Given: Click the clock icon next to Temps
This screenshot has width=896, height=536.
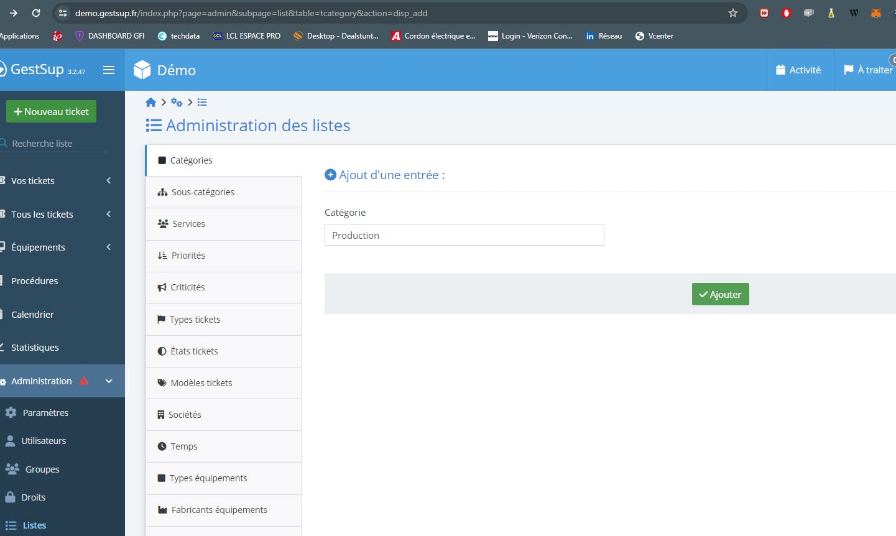Looking at the screenshot, I should [x=162, y=446].
